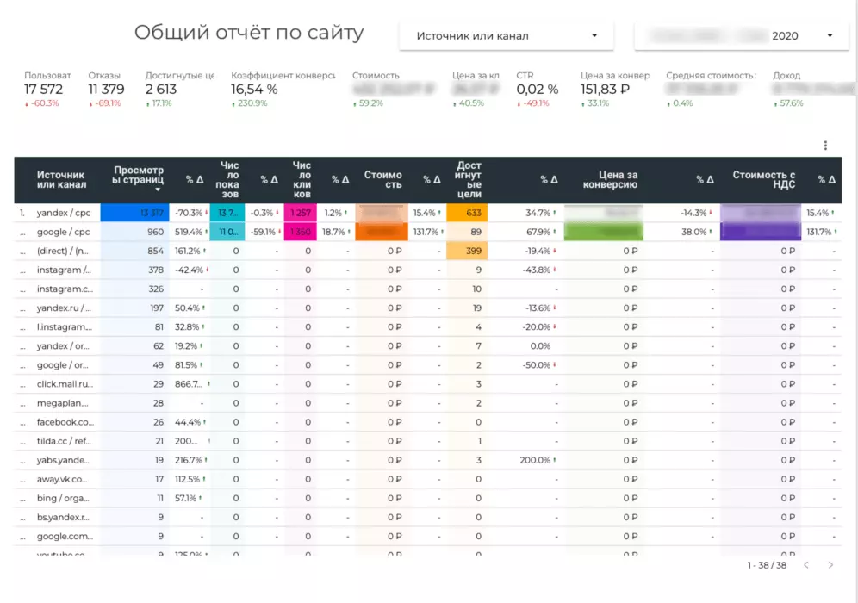This screenshot has width=858, height=603.
Task: Click sort arrow under Просмотры страниц header
Action: pyautogui.click(x=158, y=190)
